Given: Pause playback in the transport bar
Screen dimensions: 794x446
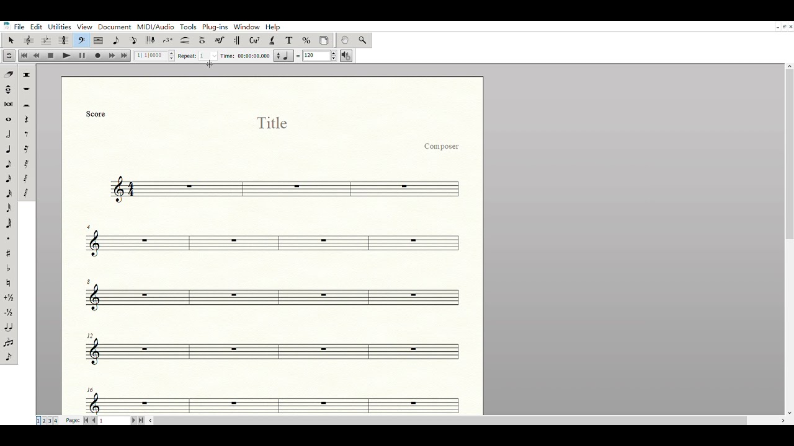Looking at the screenshot, I should click(82, 56).
